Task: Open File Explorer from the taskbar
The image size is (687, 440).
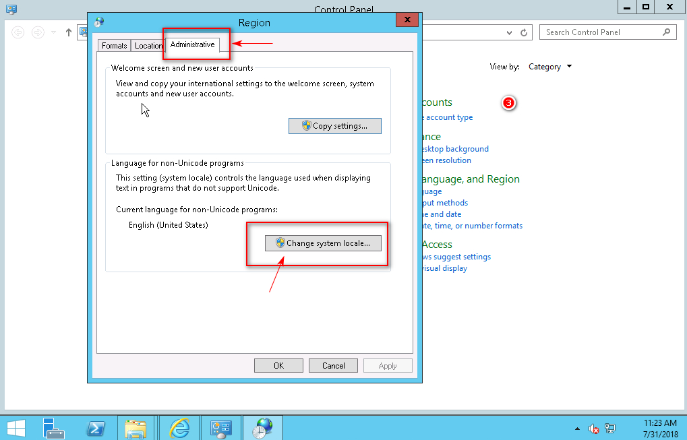Action: tap(136, 428)
